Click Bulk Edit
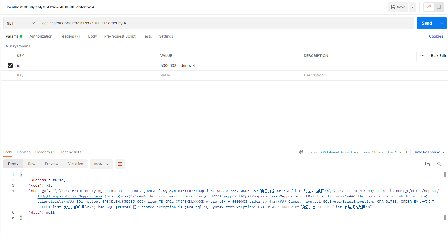Viewport: 448px width, 234px height. [438, 56]
